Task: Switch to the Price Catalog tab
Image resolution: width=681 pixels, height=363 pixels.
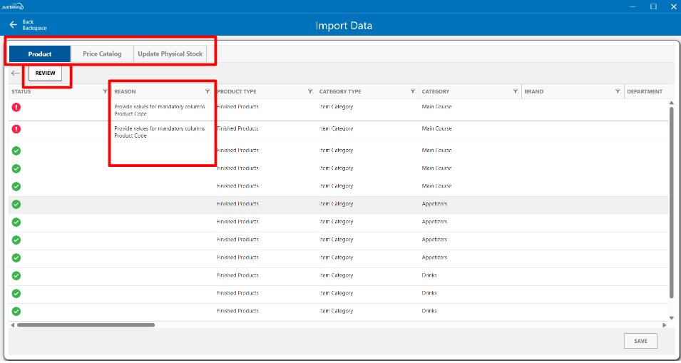Action: (102, 54)
